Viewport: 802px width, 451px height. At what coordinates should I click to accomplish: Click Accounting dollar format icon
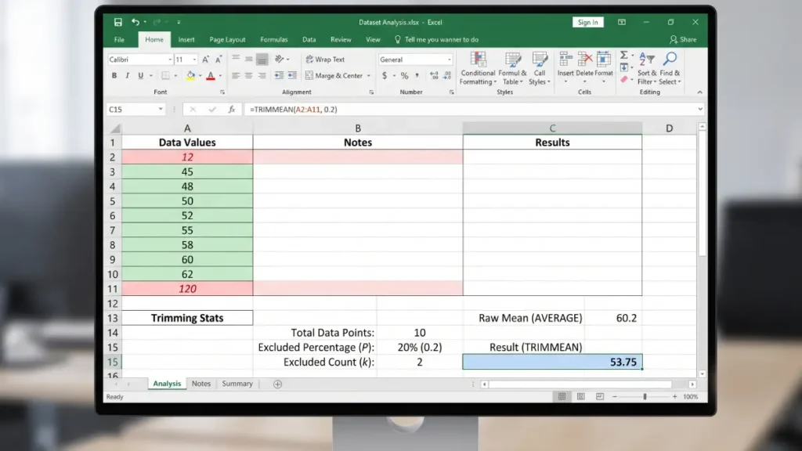click(x=385, y=76)
